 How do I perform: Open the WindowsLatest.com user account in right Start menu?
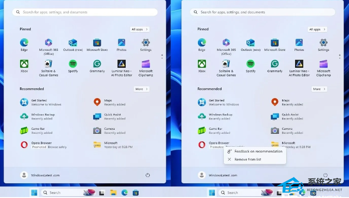click(218, 175)
